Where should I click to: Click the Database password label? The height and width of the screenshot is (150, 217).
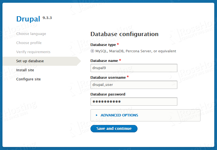coord(108,94)
